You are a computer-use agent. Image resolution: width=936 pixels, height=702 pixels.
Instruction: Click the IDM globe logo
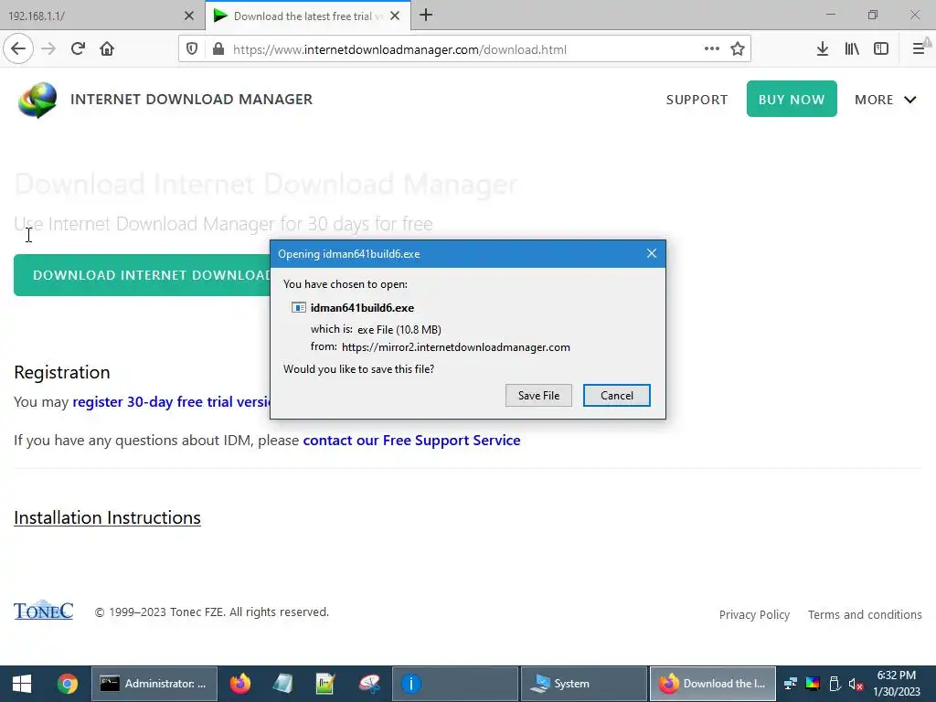pyautogui.click(x=37, y=100)
